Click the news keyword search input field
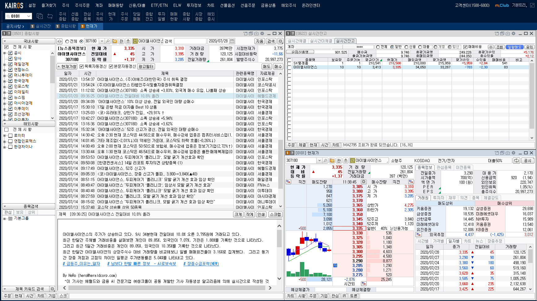This screenshot has width=537, height=301. click(190, 41)
